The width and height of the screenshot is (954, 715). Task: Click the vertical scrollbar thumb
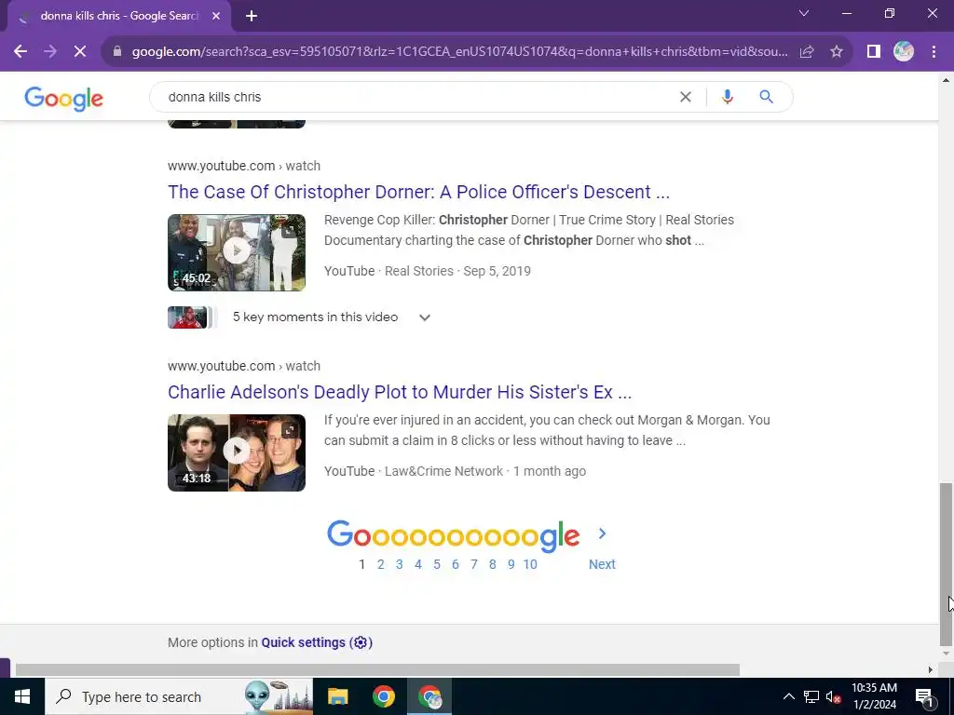pos(946,563)
